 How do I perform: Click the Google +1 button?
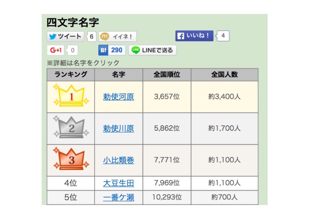pos(55,50)
